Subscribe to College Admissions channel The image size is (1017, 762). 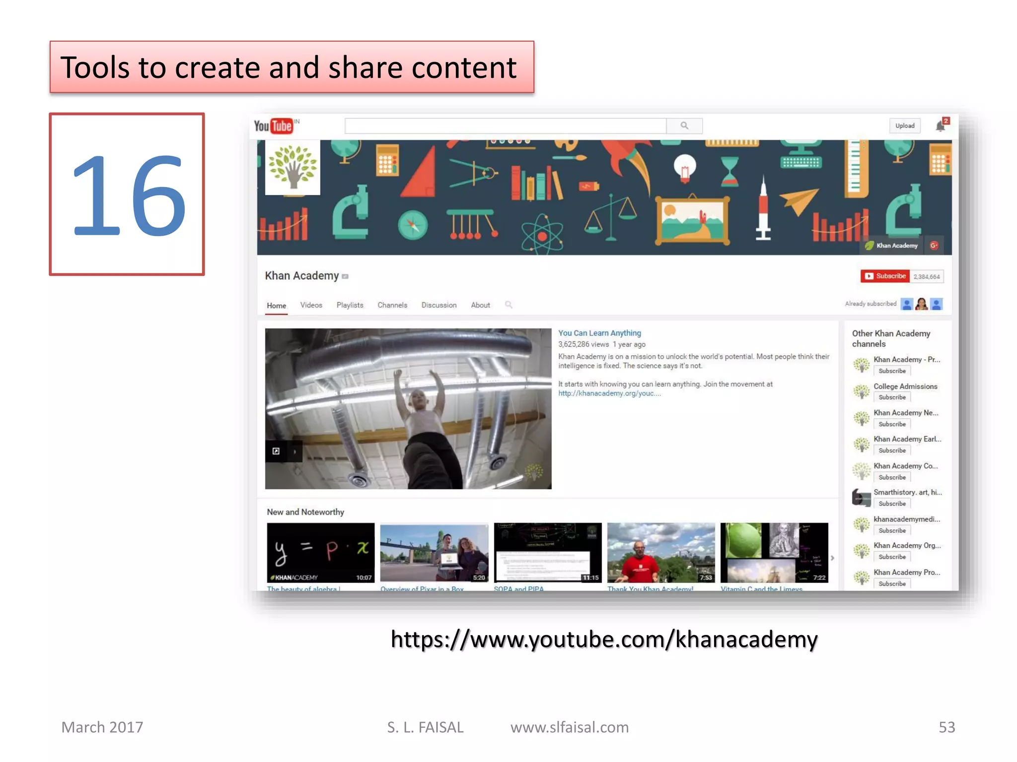click(892, 397)
